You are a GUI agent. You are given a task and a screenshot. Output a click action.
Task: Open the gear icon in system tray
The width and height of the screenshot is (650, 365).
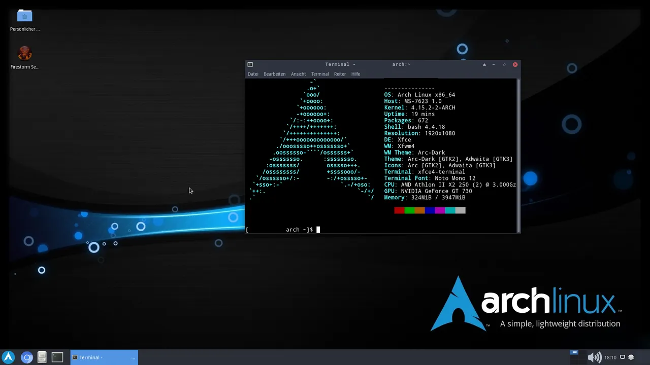pos(632,357)
